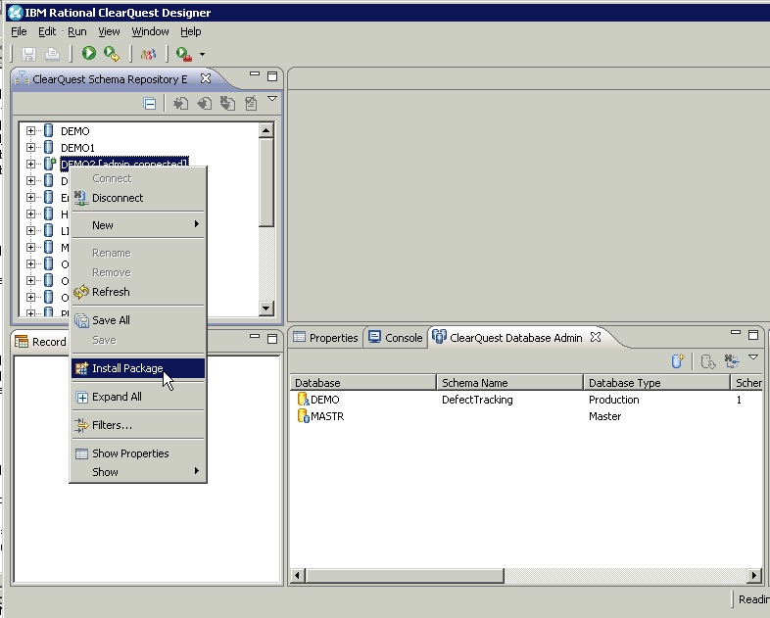Select the MASTR database row
Viewport: 770px width, 618px height.
526,416
